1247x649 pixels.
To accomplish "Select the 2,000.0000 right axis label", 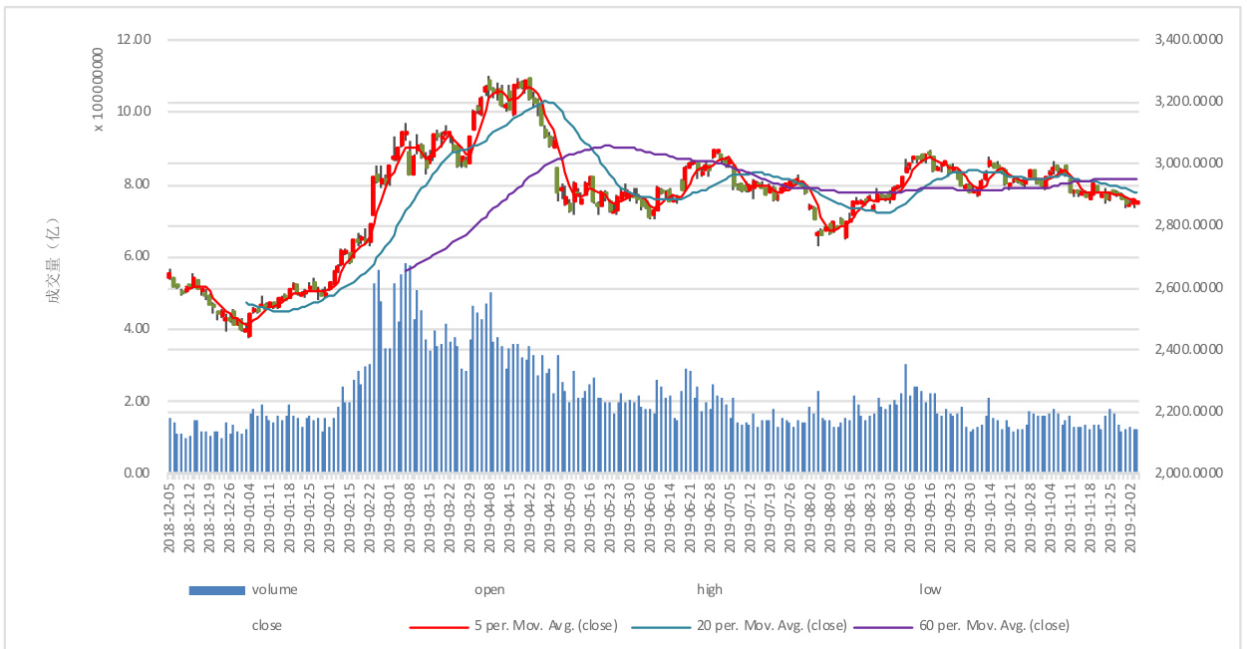I will (1188, 474).
